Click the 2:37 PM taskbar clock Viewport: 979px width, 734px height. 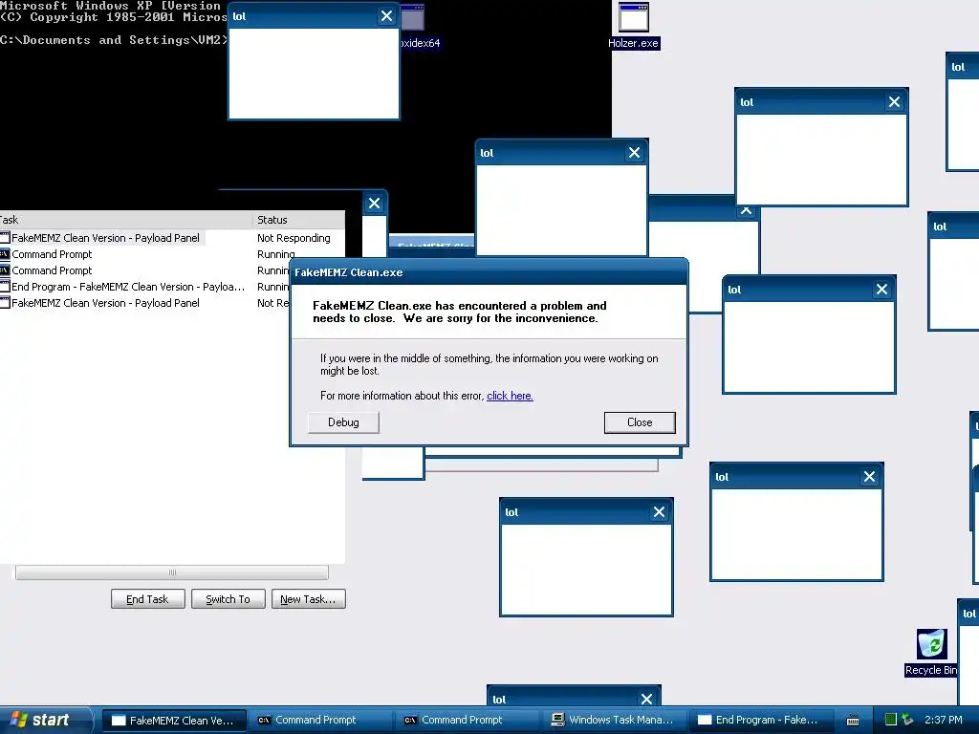point(943,720)
